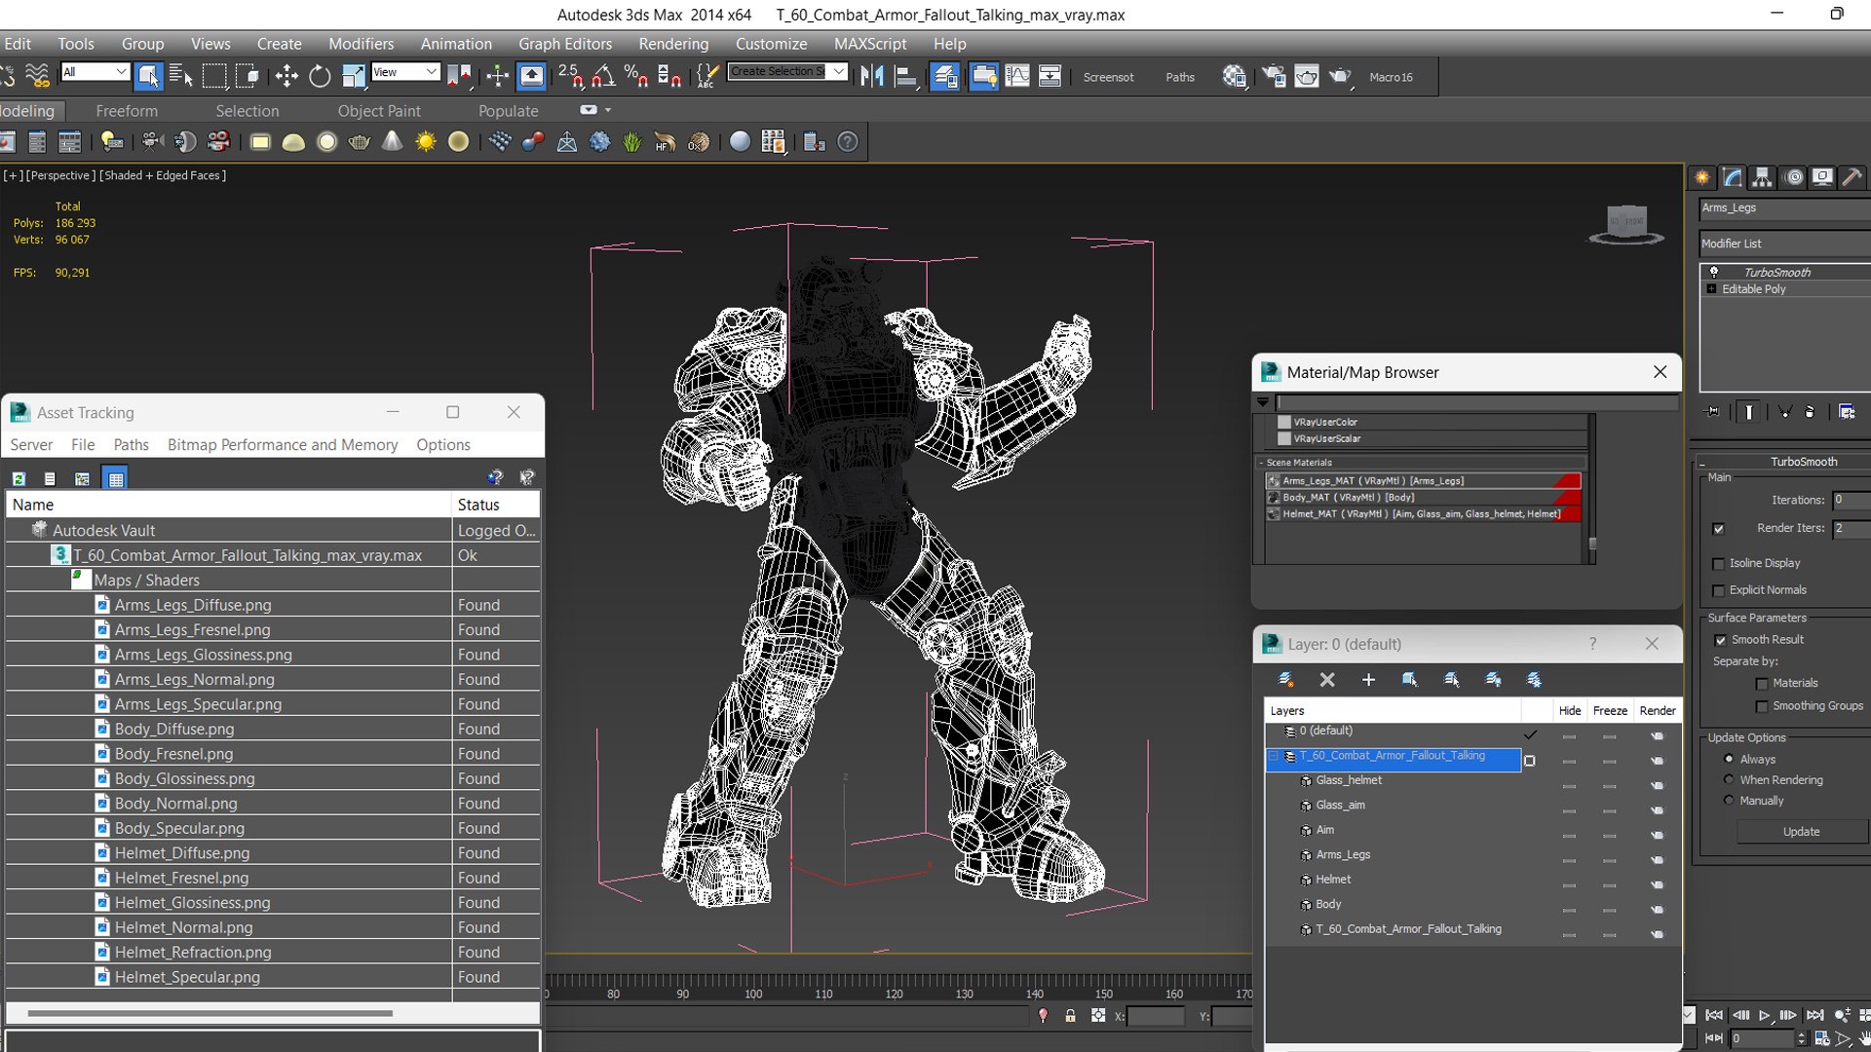Activate the Select and Move tool

[286, 76]
